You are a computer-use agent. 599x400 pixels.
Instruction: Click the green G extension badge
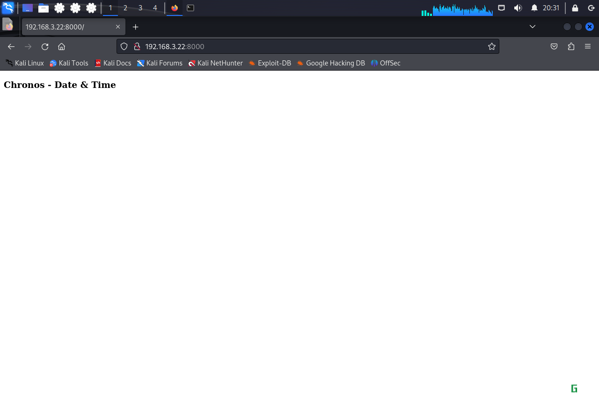574,388
